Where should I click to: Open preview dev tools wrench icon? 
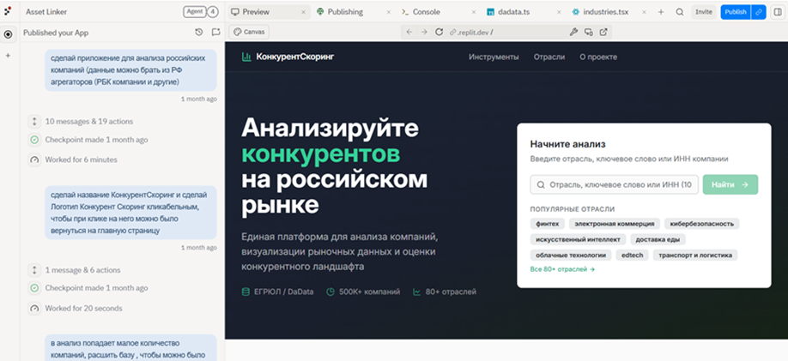point(573,32)
